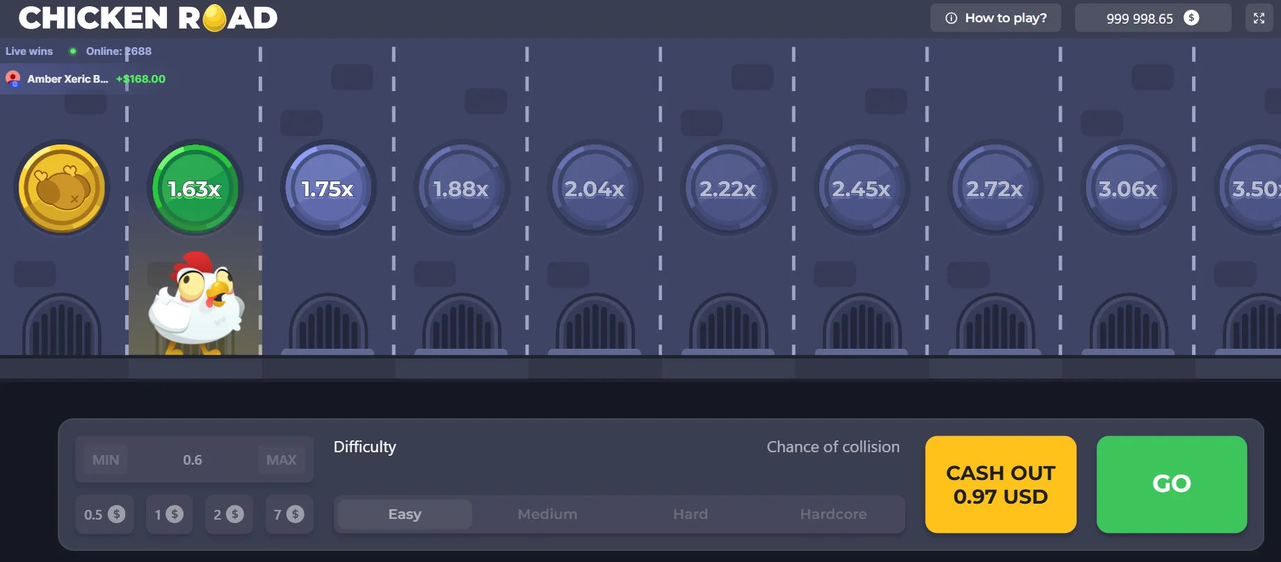Image resolution: width=1281 pixels, height=562 pixels.
Task: Click the green GO button
Action: click(x=1172, y=484)
